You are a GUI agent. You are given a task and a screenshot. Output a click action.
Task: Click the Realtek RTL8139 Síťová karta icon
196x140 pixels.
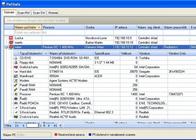[16, 112]
